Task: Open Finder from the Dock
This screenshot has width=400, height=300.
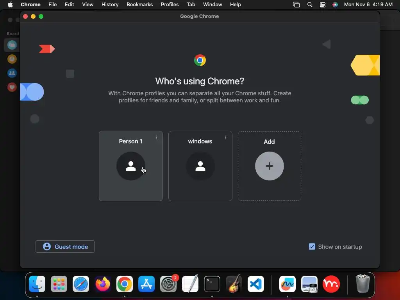Action: coord(37,284)
